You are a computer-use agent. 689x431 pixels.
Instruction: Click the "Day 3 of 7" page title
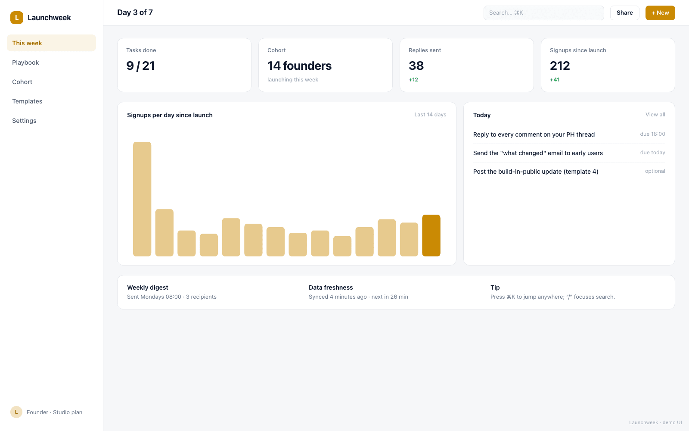point(135,12)
